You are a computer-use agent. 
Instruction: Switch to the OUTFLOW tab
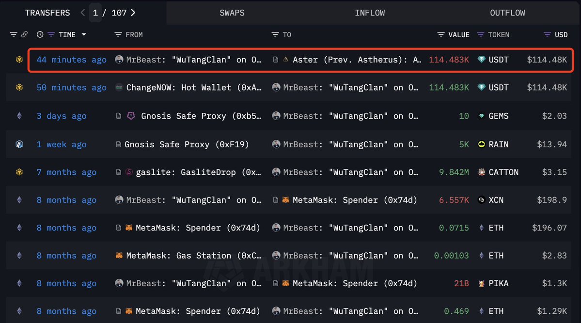[x=507, y=13]
